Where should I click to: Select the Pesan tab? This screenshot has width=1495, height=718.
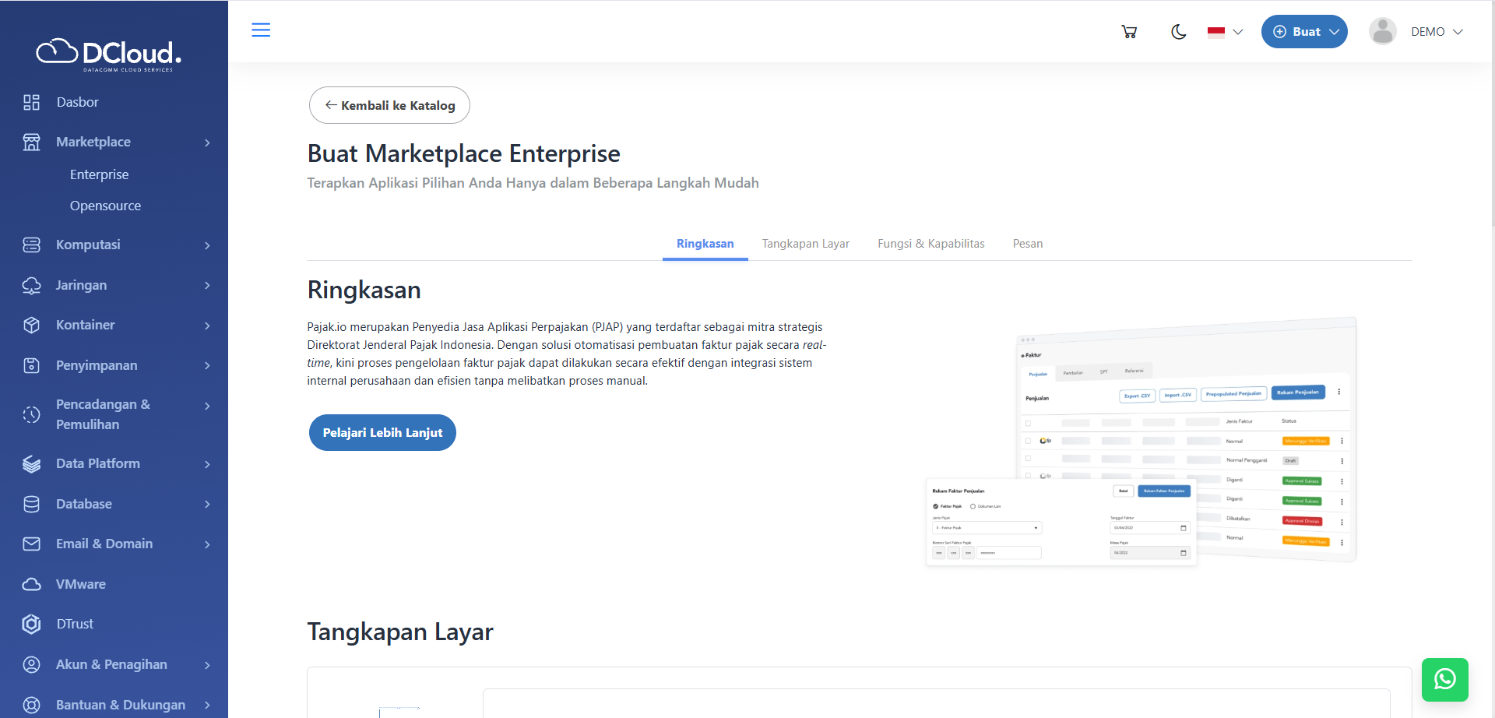pyautogui.click(x=1027, y=244)
